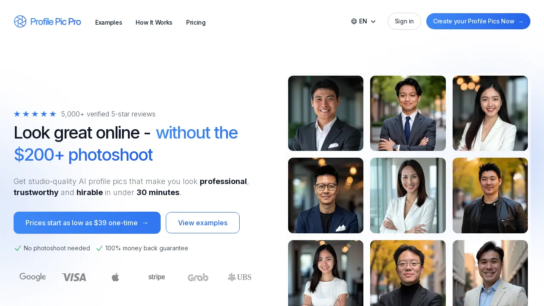
Task: Click the Google logo
Action: click(33, 277)
